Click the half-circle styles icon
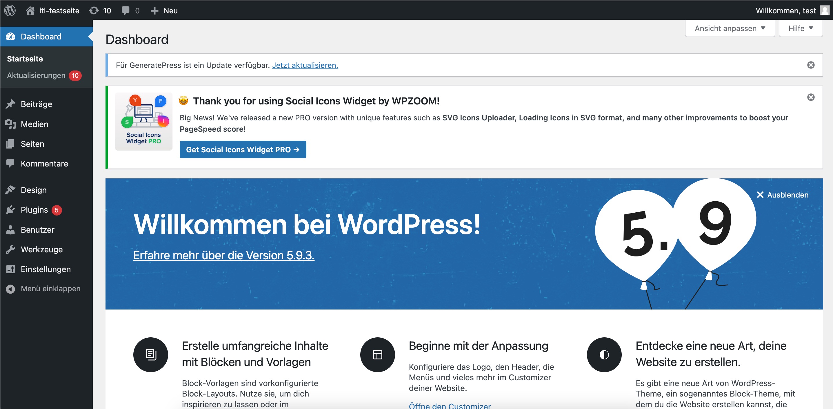The width and height of the screenshot is (833, 409). (x=604, y=355)
